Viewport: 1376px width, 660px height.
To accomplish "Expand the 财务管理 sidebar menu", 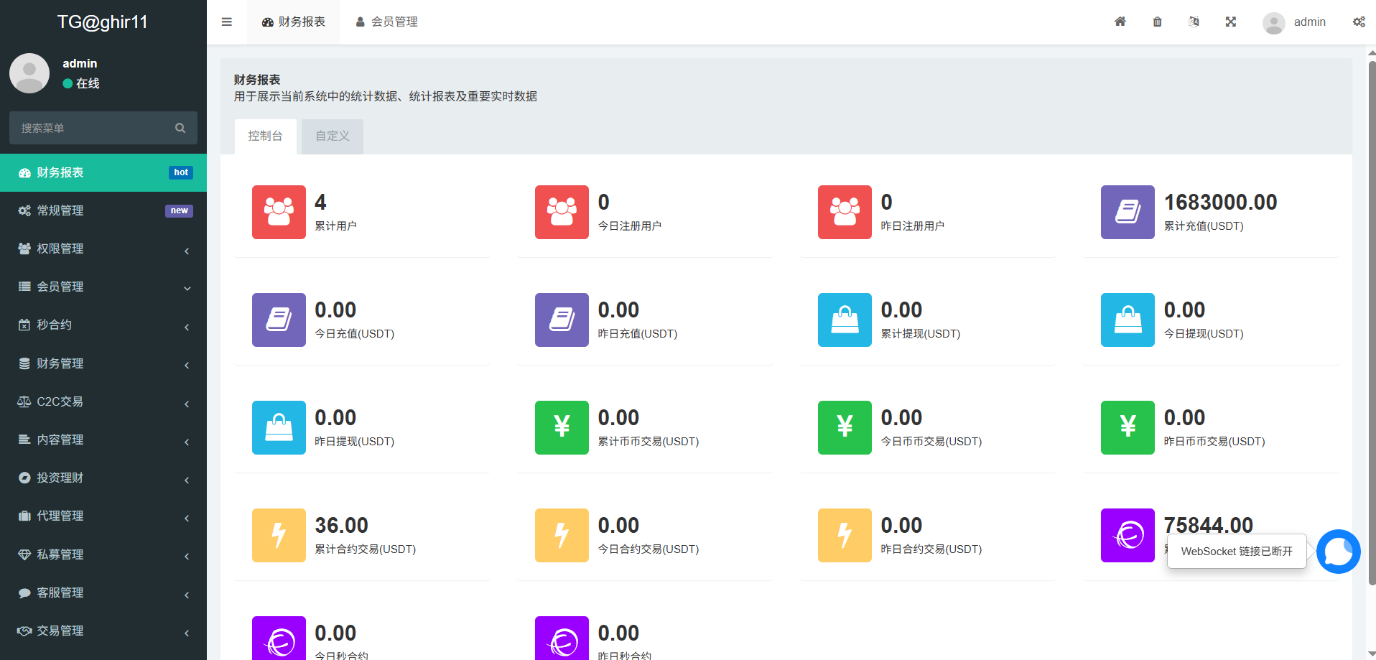I will point(103,363).
